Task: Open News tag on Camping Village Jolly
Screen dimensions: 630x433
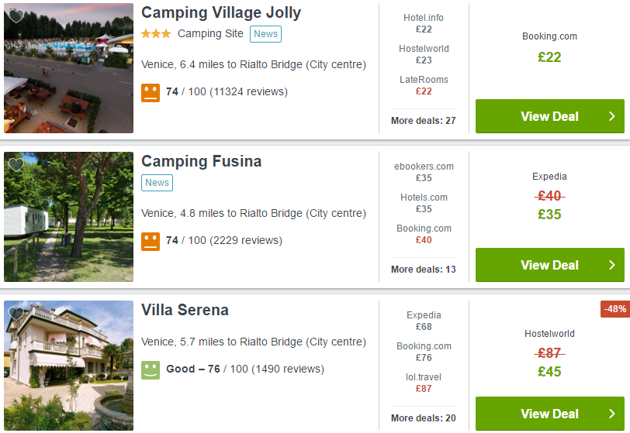Action: click(x=265, y=34)
